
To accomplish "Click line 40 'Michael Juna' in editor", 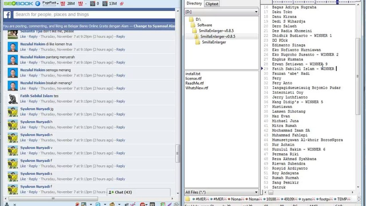I will click(285, 121).
